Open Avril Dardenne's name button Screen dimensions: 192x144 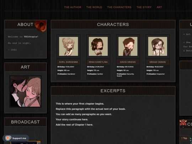point(69,62)
